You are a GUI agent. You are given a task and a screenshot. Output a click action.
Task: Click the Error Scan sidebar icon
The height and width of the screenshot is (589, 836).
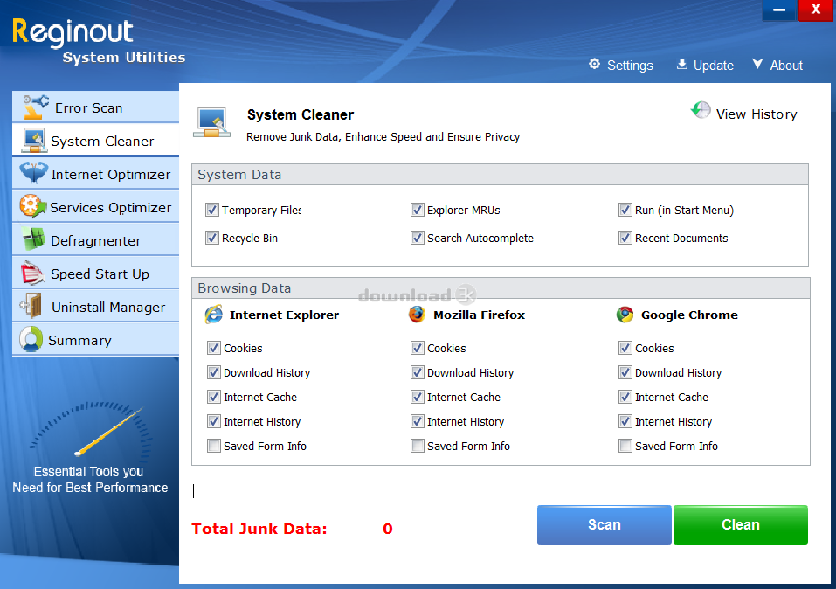coord(36,107)
